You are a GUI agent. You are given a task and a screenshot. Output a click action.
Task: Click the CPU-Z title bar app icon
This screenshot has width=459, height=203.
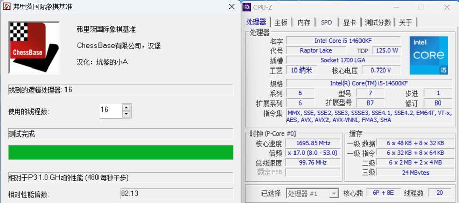247,7
